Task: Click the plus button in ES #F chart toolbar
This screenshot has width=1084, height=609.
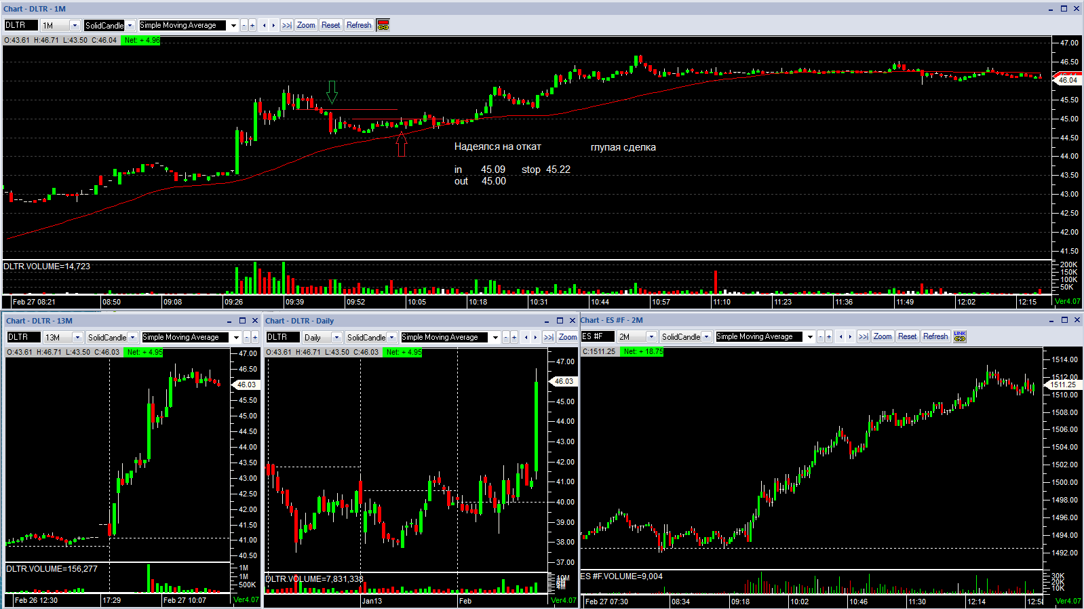Action: click(x=829, y=336)
